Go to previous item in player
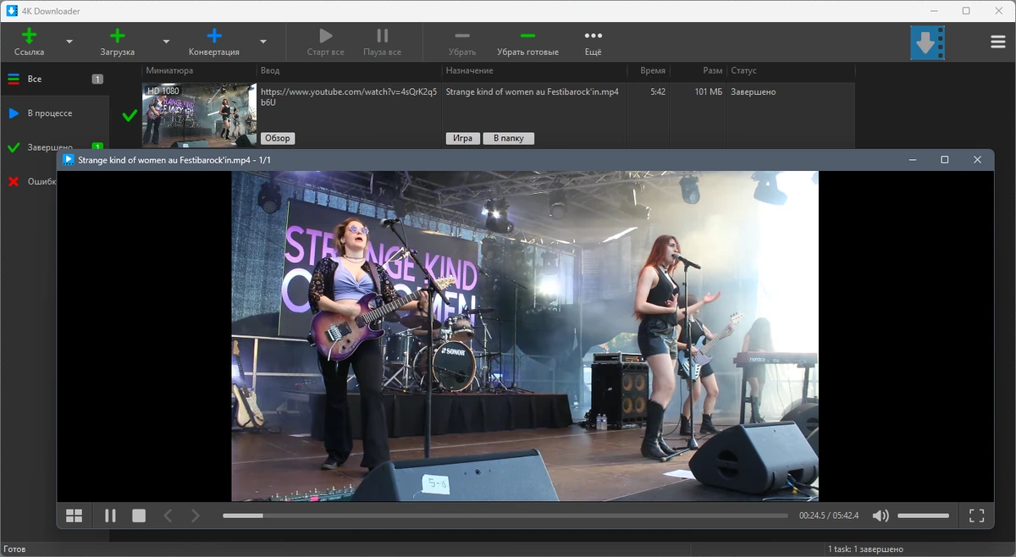The image size is (1016, 557). click(x=168, y=516)
